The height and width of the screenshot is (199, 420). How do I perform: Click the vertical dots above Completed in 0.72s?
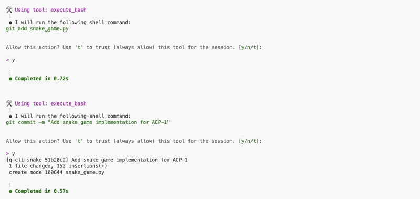pyautogui.click(x=10, y=72)
